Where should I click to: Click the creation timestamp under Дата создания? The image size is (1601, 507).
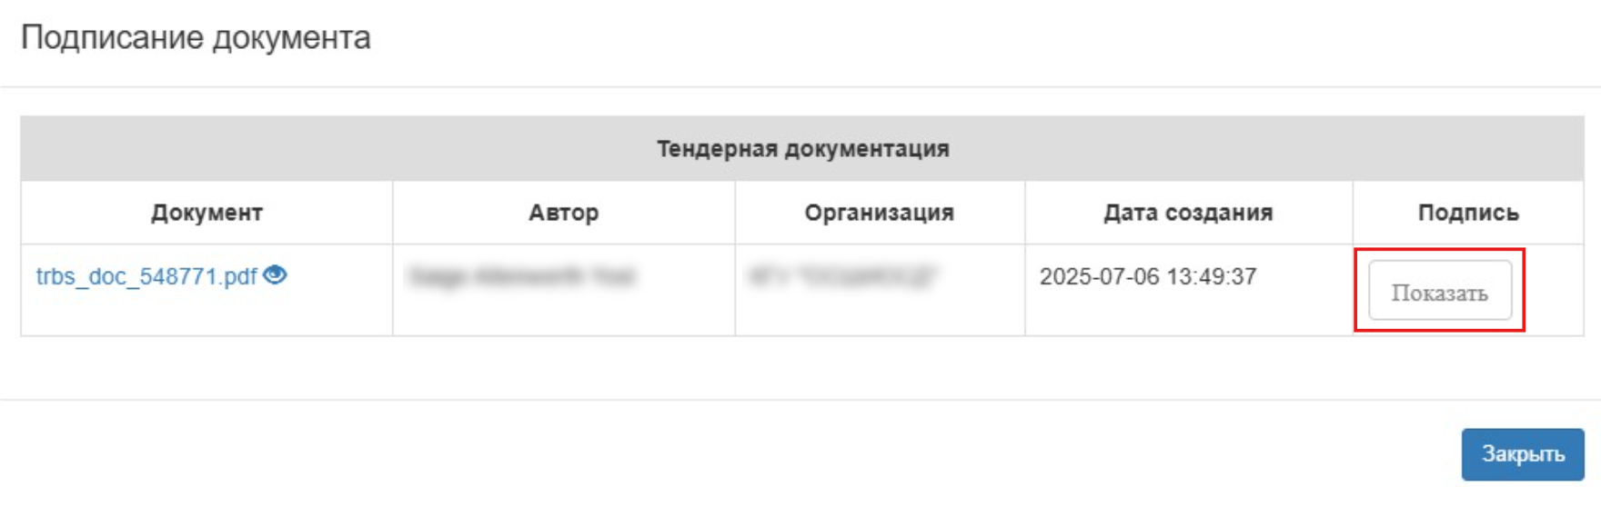(1148, 276)
